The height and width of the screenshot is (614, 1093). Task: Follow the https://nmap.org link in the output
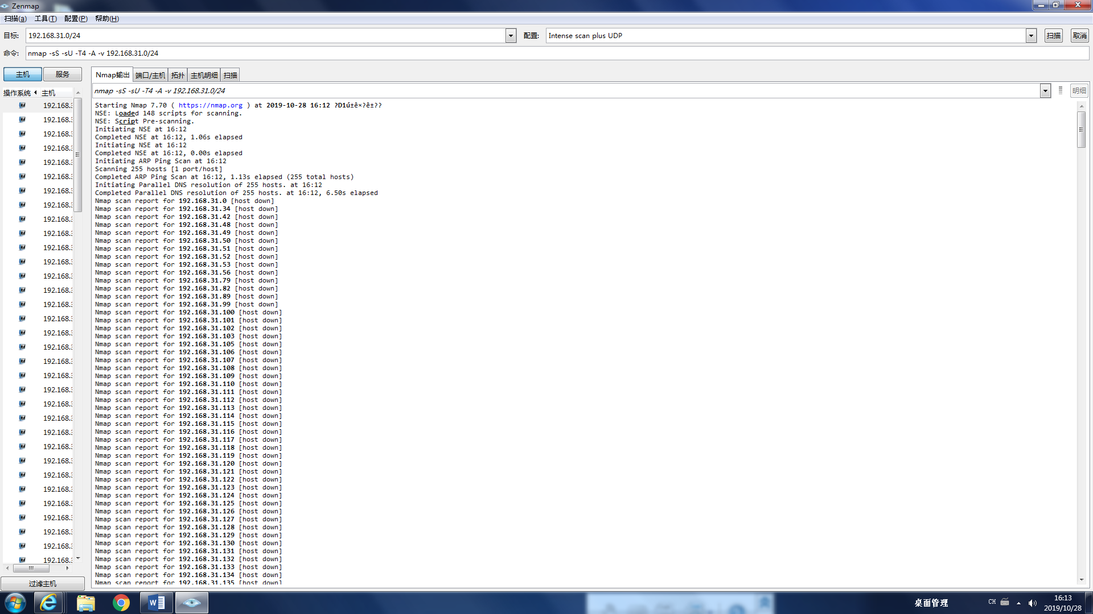(x=210, y=105)
